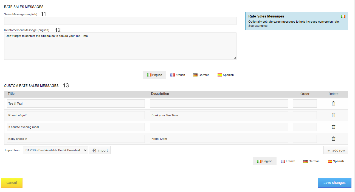Delete the Round of golf row
The image size is (355, 192).
pyautogui.click(x=333, y=115)
